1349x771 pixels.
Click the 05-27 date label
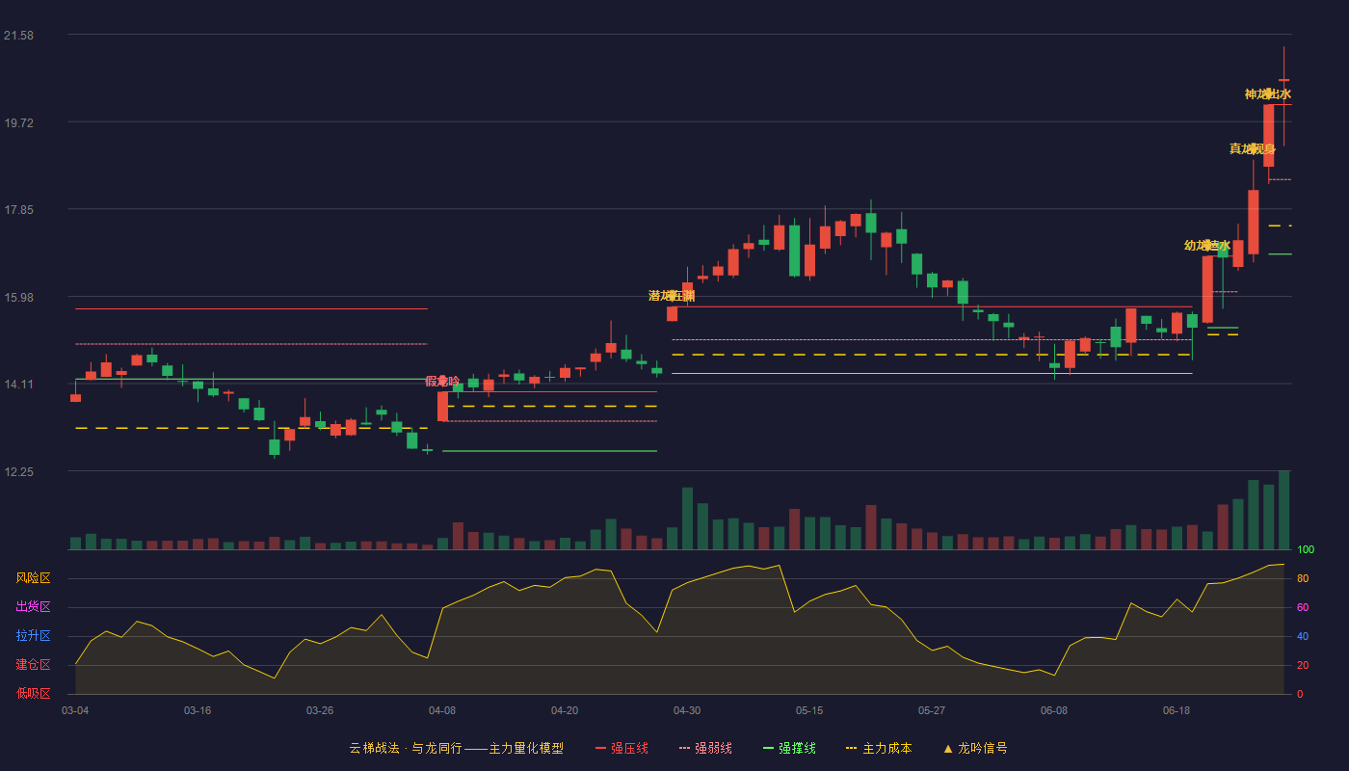932,710
